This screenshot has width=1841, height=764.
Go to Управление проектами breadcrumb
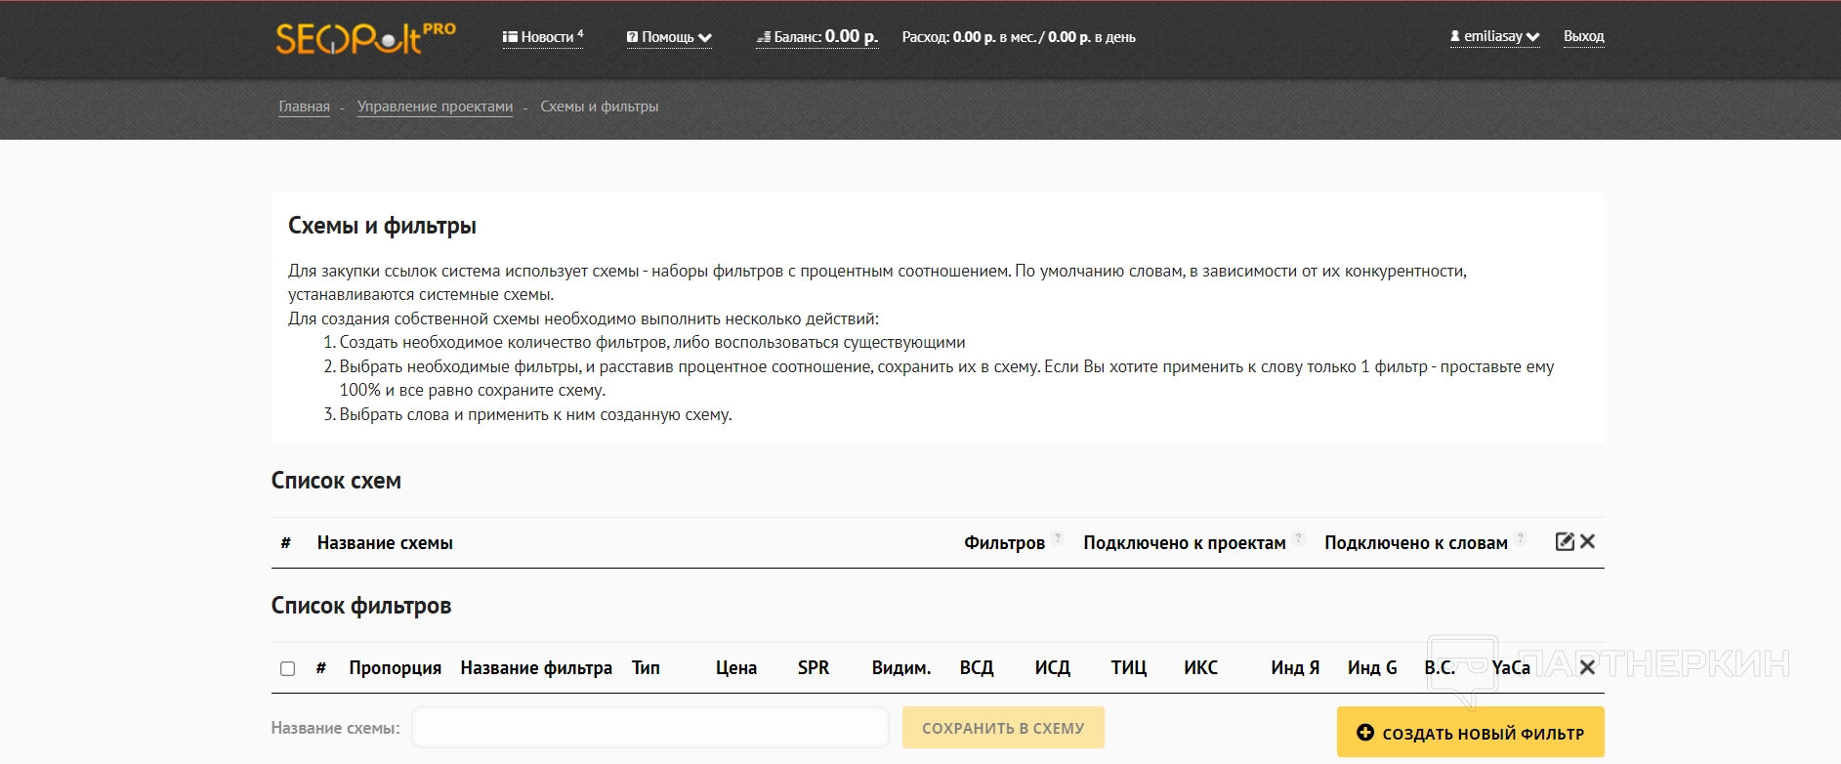[435, 106]
